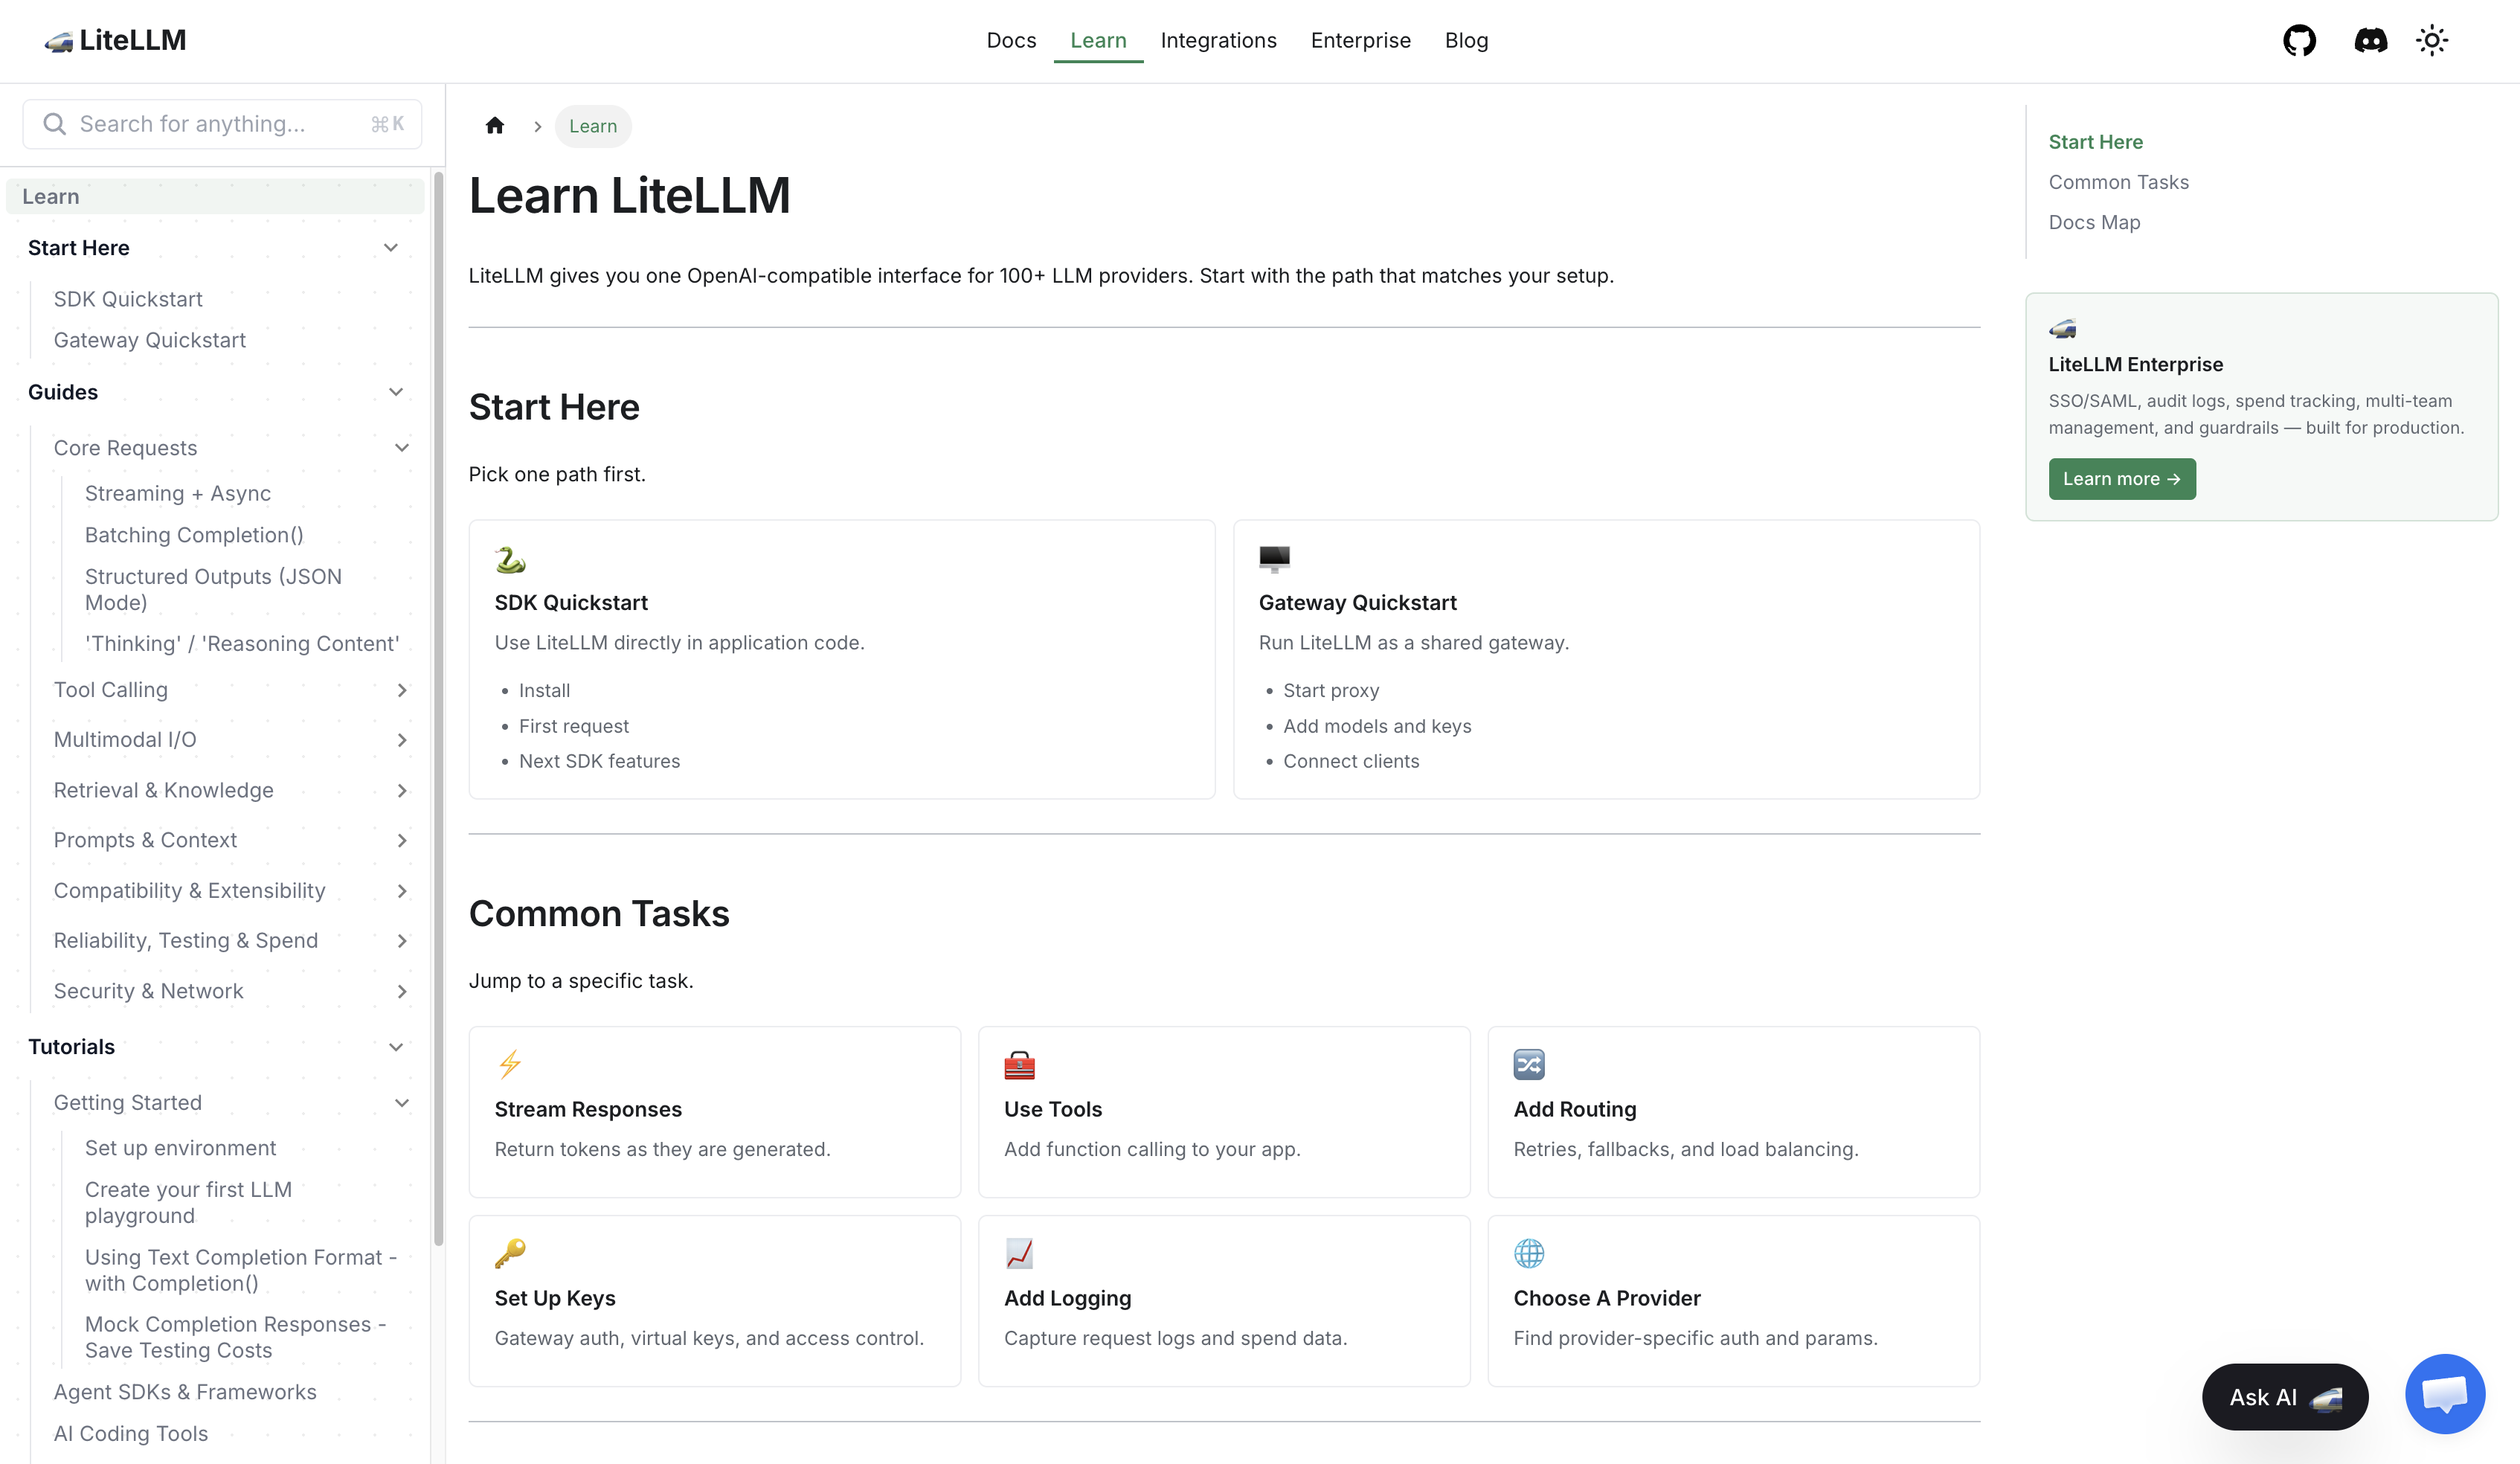Click the train icon in Enterprise card

(x=2063, y=329)
